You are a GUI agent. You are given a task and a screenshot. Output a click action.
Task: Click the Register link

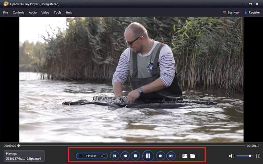[x=252, y=12]
